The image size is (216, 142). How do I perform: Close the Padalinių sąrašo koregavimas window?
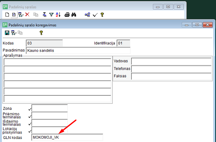[x=208, y=25]
